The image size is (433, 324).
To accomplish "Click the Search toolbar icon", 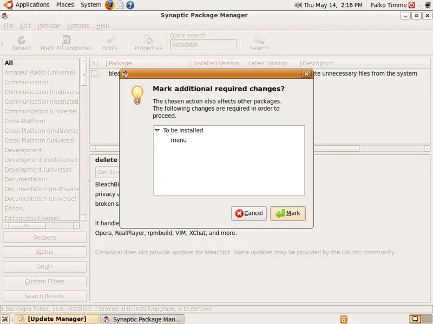I will click(x=259, y=40).
